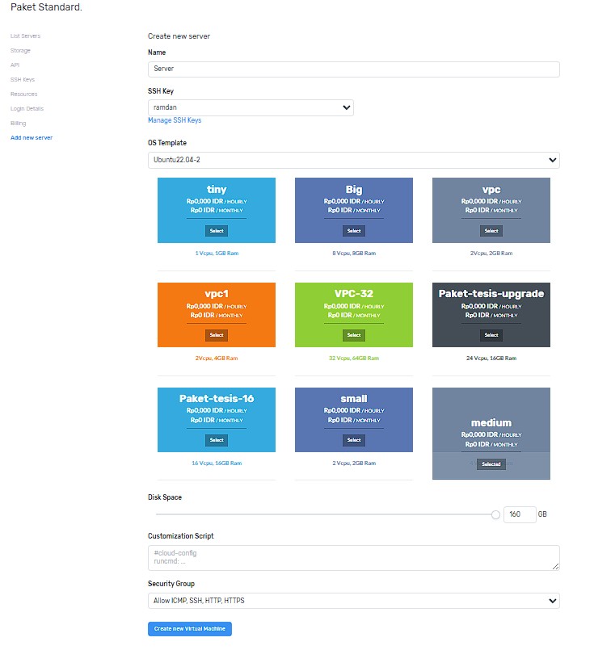Open Billing in the sidebar
594x650 pixels.
click(19, 123)
